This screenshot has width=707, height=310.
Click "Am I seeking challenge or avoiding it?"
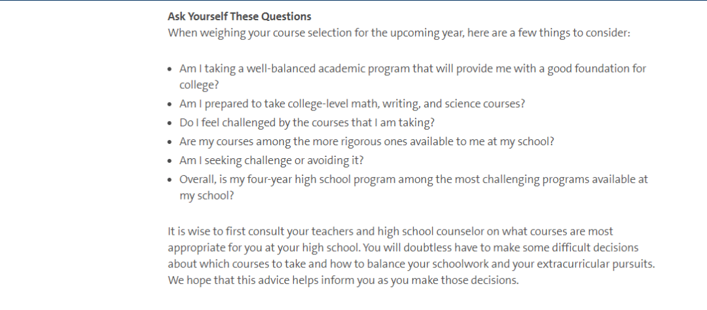[272, 160]
